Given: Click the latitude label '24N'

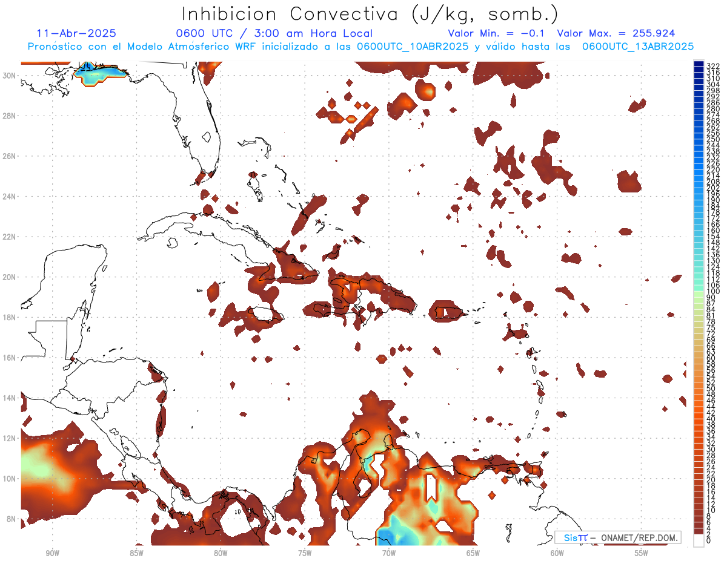Looking at the screenshot, I should point(10,197).
